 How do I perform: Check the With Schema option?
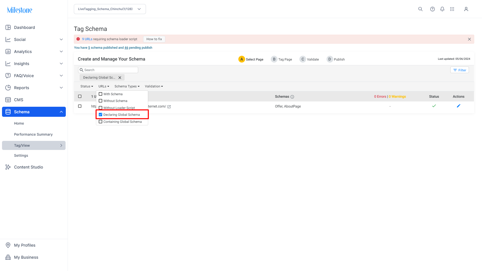click(x=100, y=94)
